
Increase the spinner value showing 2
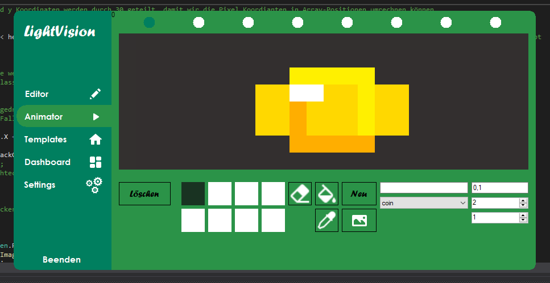[523, 200]
